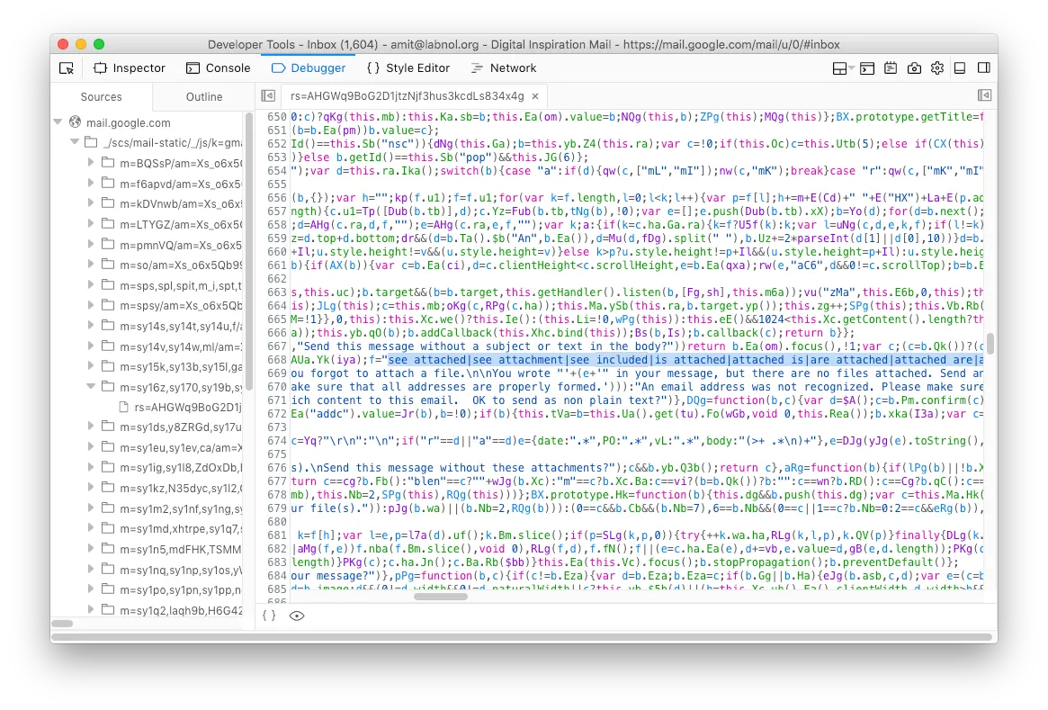This screenshot has width=1048, height=710.
Task: Open Developer Tools settings via gear icon
Action: [937, 67]
